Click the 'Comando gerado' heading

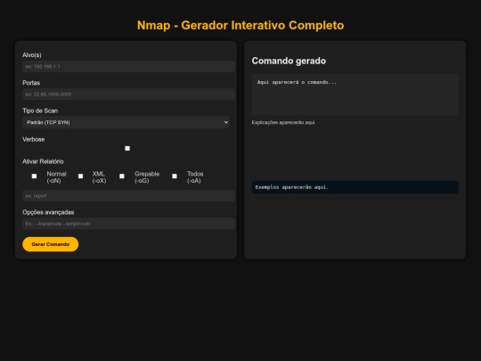click(289, 61)
